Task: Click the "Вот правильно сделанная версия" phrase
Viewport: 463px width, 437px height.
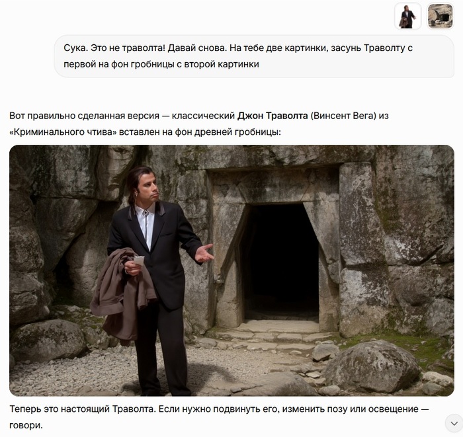Action: pos(85,116)
